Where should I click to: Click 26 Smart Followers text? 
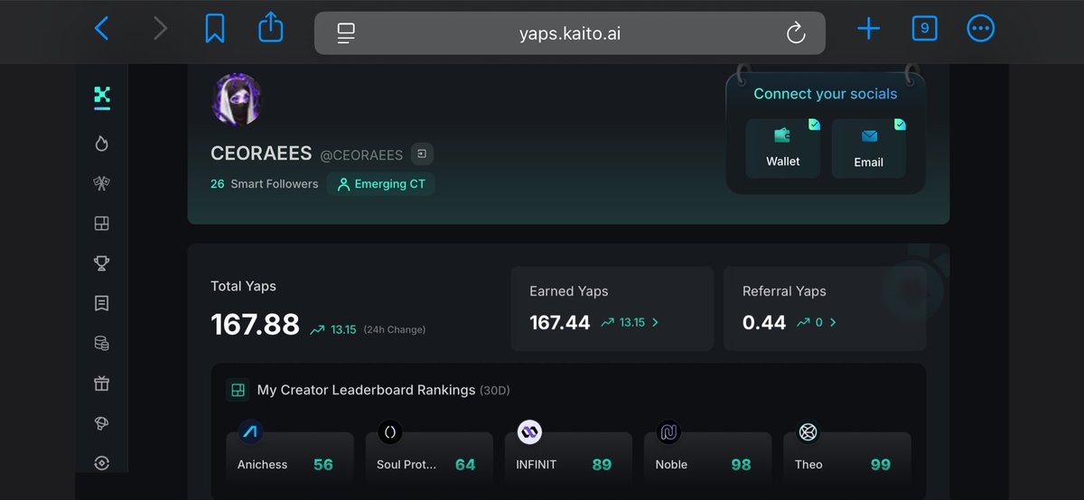click(265, 184)
